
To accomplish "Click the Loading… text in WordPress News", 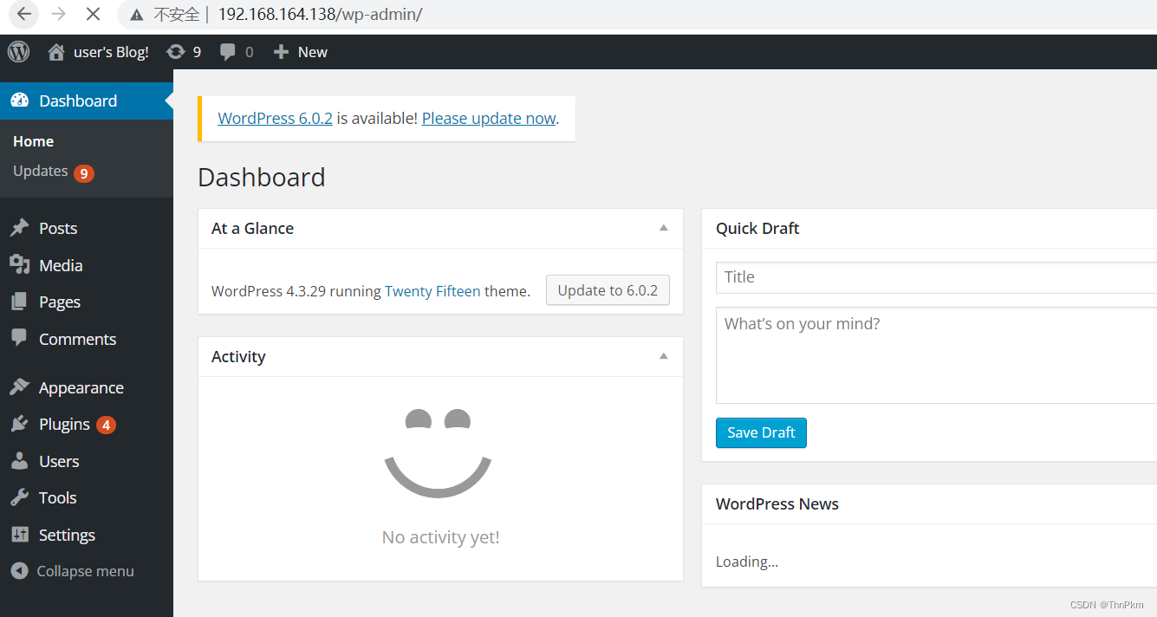I will [747, 562].
